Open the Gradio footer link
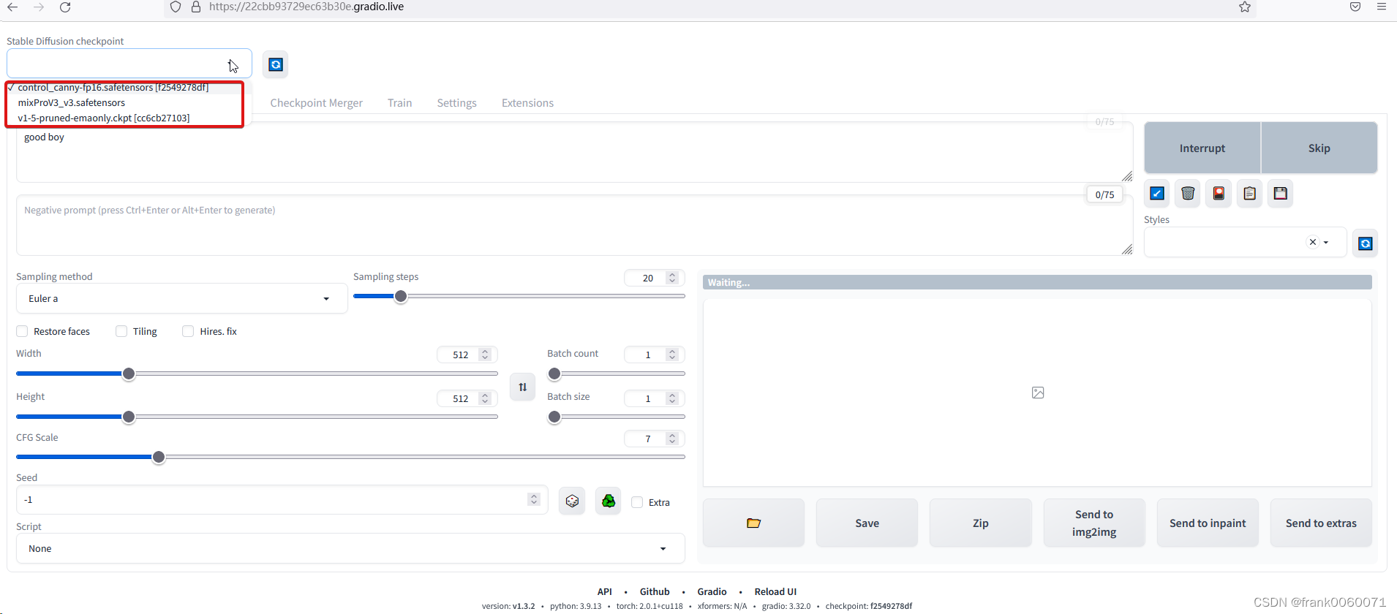The width and height of the screenshot is (1397, 614). [x=712, y=591]
